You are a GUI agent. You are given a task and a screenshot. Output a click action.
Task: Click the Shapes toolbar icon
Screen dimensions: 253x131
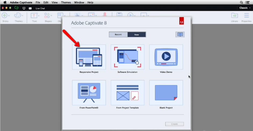(x=47, y=16)
